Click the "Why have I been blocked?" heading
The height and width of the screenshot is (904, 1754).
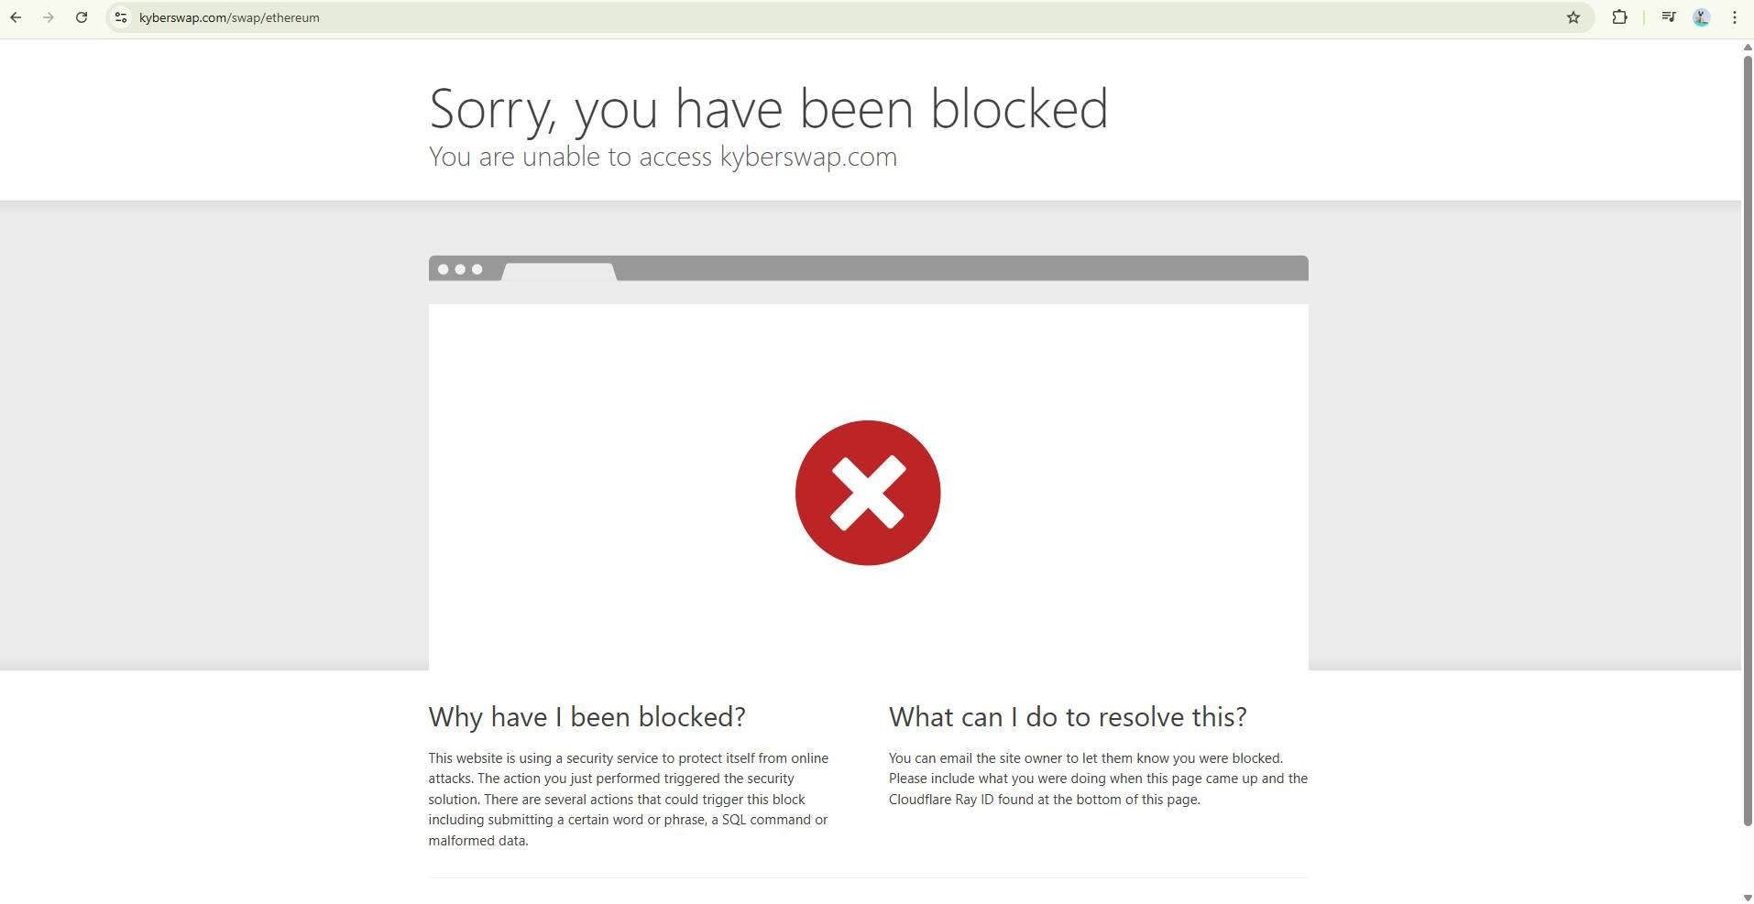pyautogui.click(x=586, y=716)
